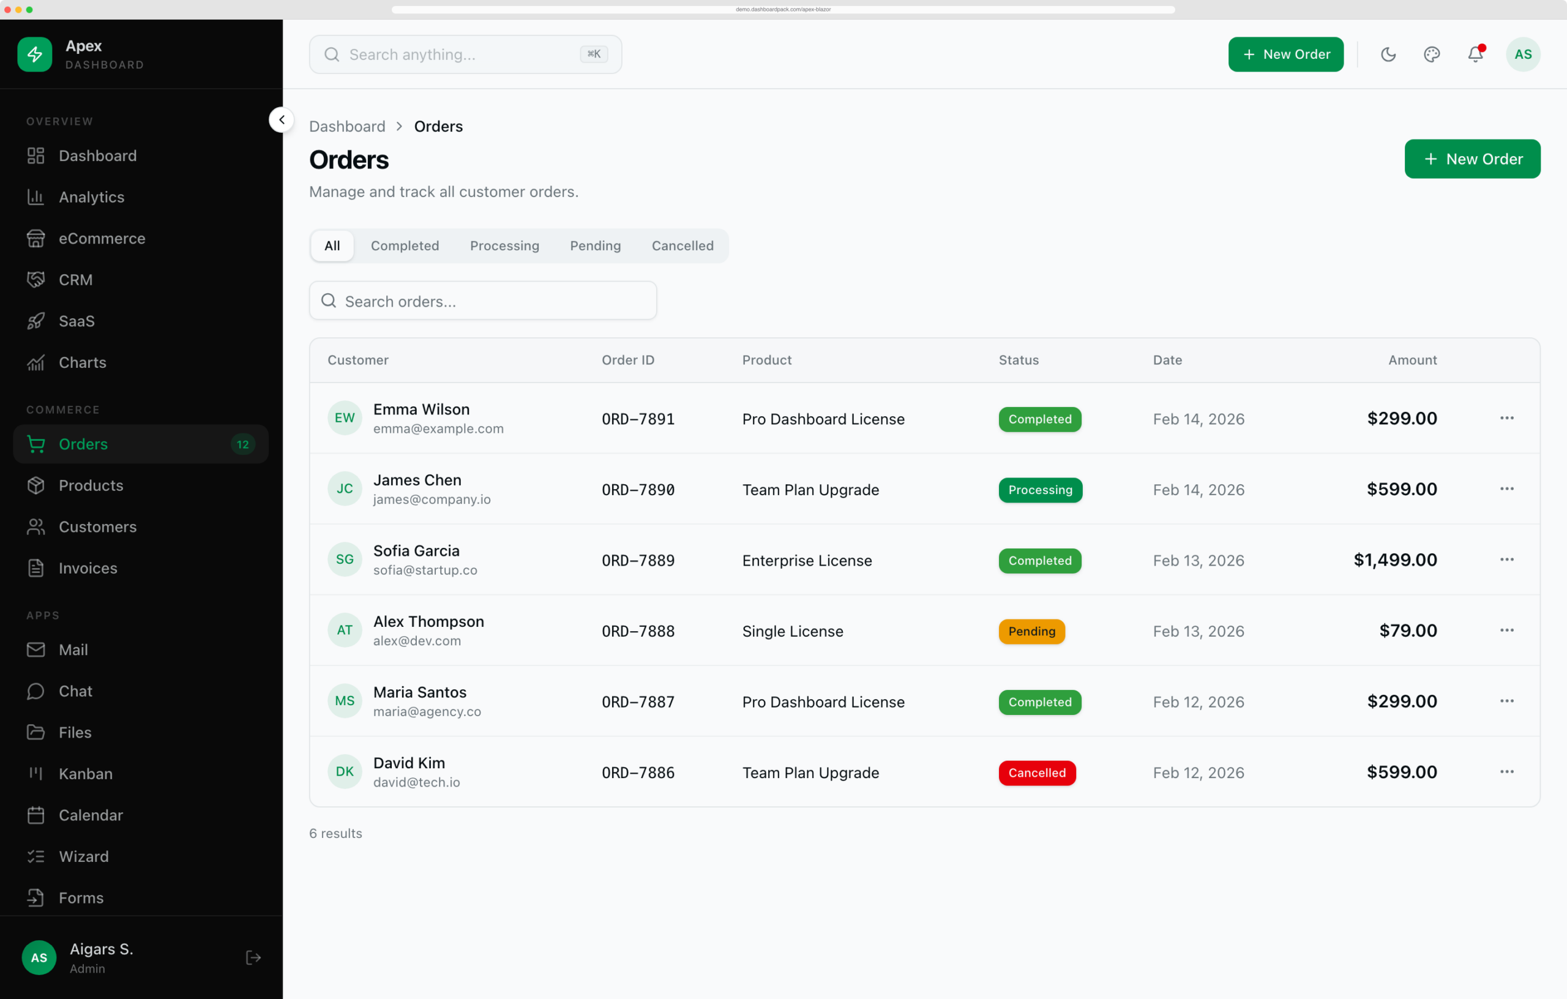
Task: Click the 12 badge on the Orders item
Action: coord(243,444)
